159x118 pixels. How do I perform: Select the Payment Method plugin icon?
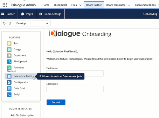[x=9, y=68]
